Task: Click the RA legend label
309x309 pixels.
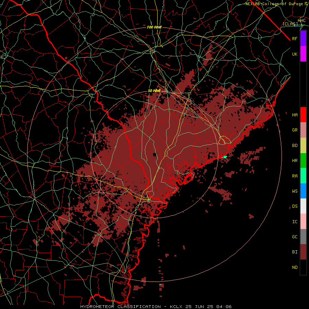Action: click(295, 176)
